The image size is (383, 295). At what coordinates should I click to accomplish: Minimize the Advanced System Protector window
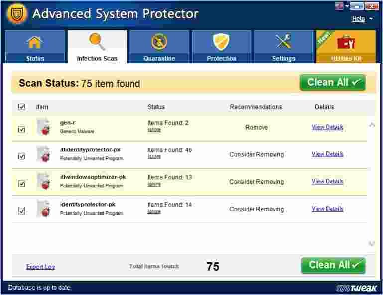point(357,6)
